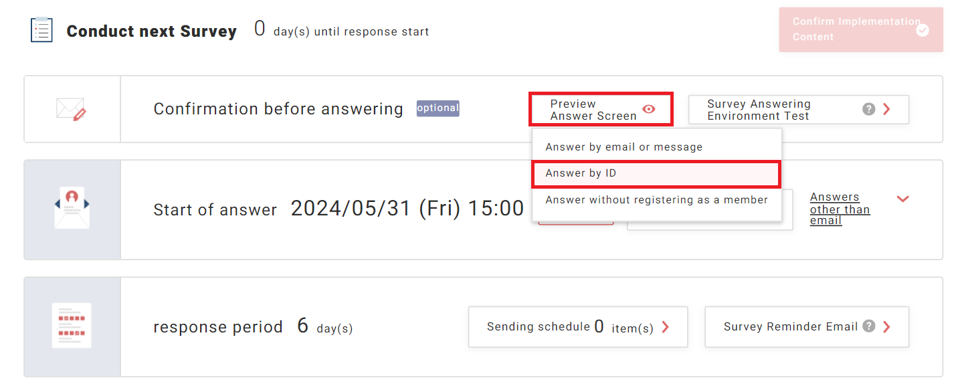964x392 pixels.
Task: Click arrow on Survey Answering Environment Test
Action: click(887, 109)
